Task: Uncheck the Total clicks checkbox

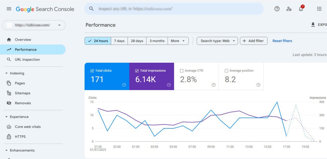Action: click(x=92, y=71)
